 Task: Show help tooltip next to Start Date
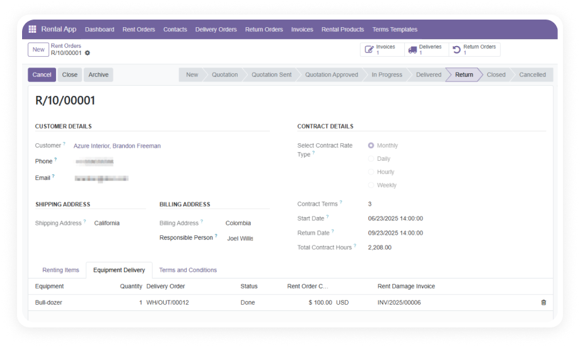pyautogui.click(x=327, y=216)
